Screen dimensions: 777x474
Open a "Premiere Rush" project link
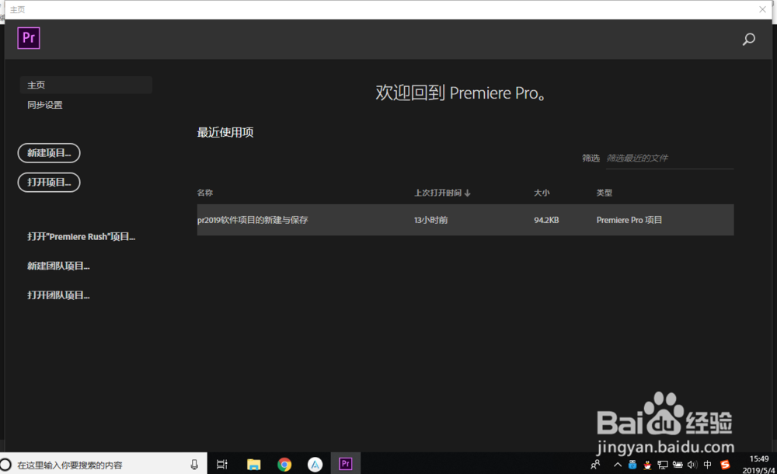(x=82, y=236)
